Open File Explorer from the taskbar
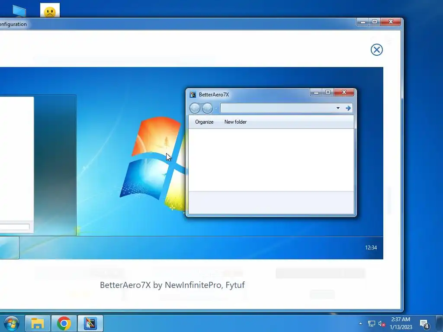The width and height of the screenshot is (443, 332). point(38,323)
